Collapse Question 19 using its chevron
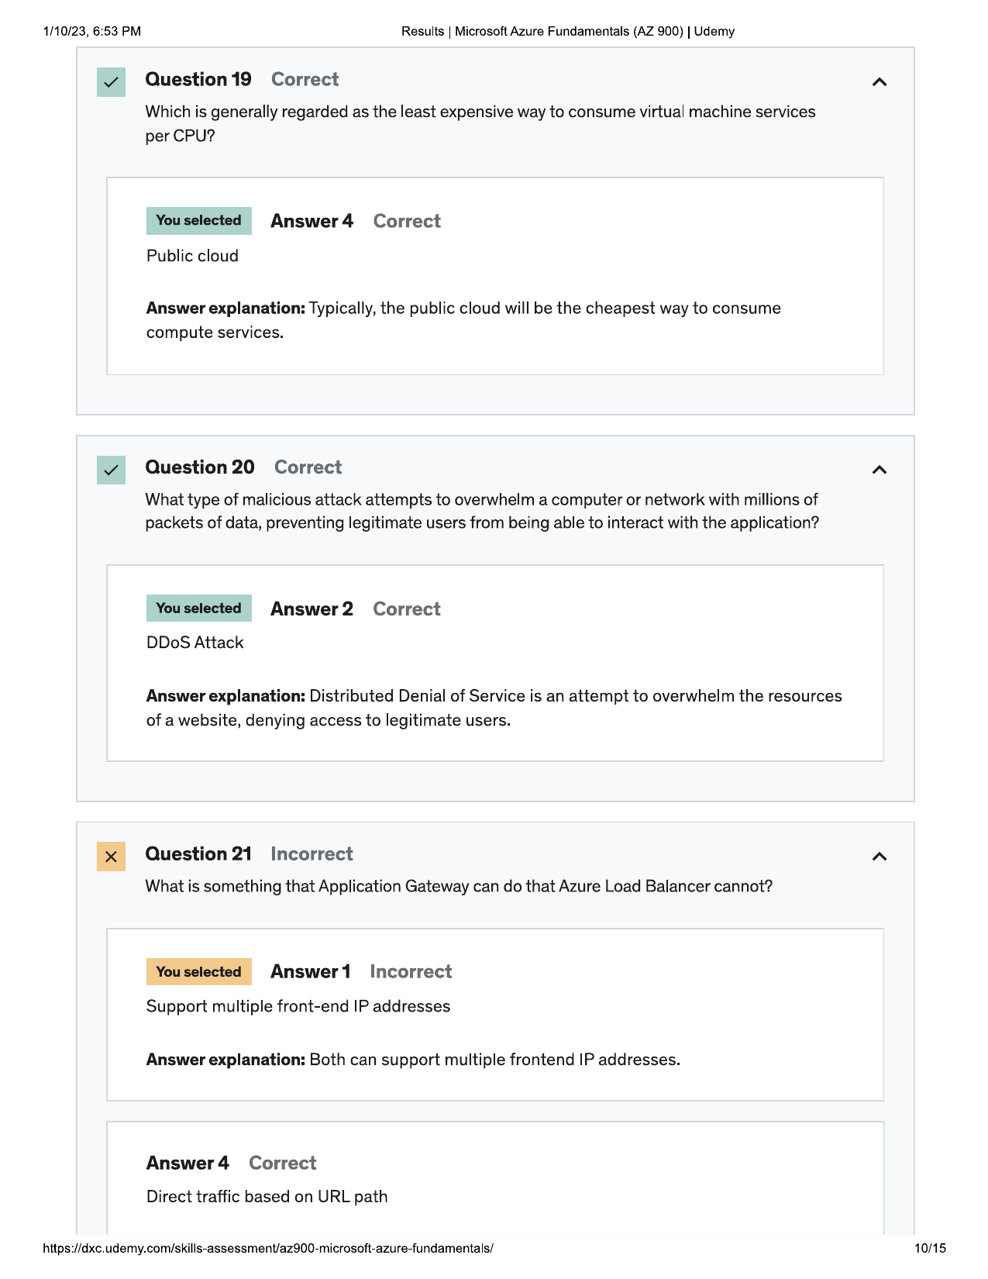 [x=879, y=82]
